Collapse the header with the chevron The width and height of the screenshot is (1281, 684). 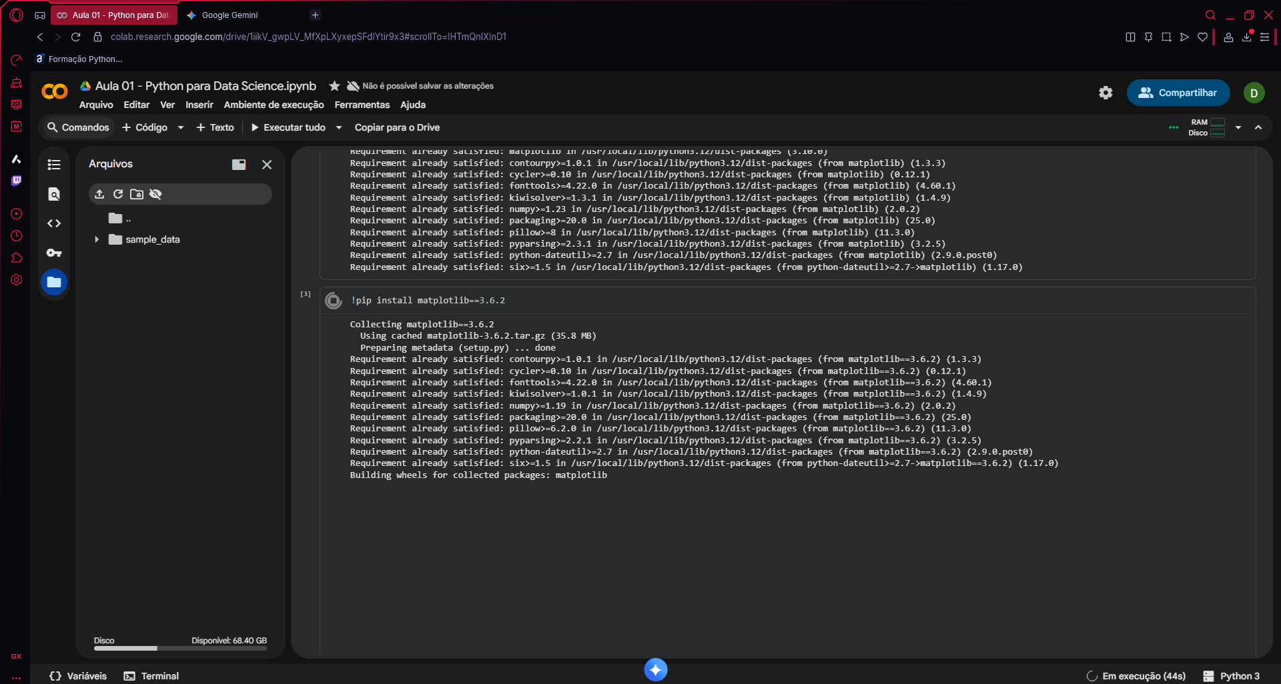(x=1258, y=127)
